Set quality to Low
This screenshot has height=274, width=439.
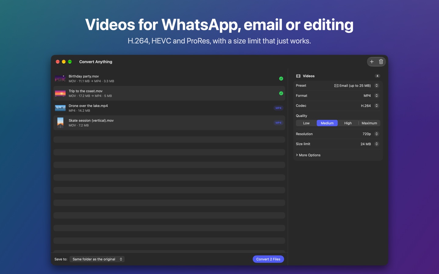(x=306, y=123)
